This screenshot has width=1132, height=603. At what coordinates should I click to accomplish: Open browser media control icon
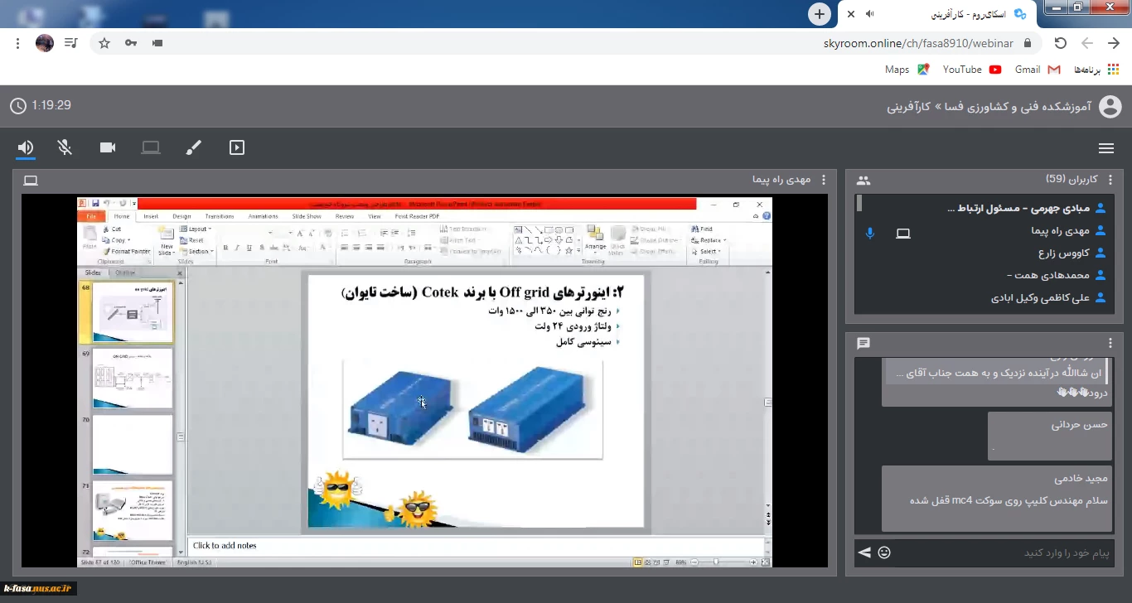[71, 43]
